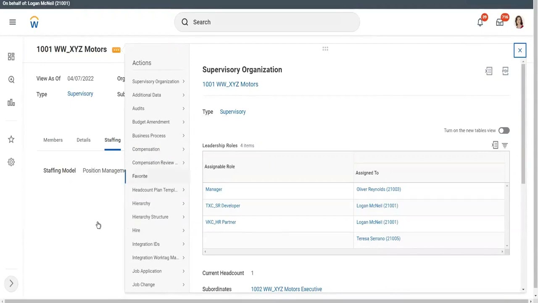Screen dimensions: 538x303
Task: Expand Budget Amendment submenu
Action: [x=158, y=122]
